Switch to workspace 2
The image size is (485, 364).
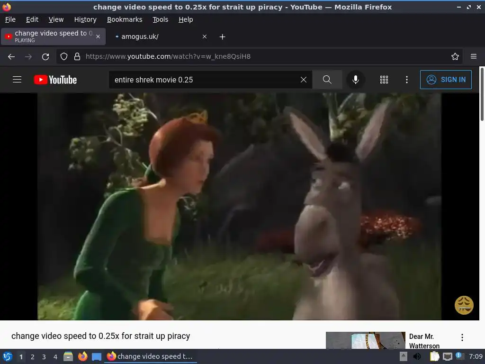tap(33, 357)
